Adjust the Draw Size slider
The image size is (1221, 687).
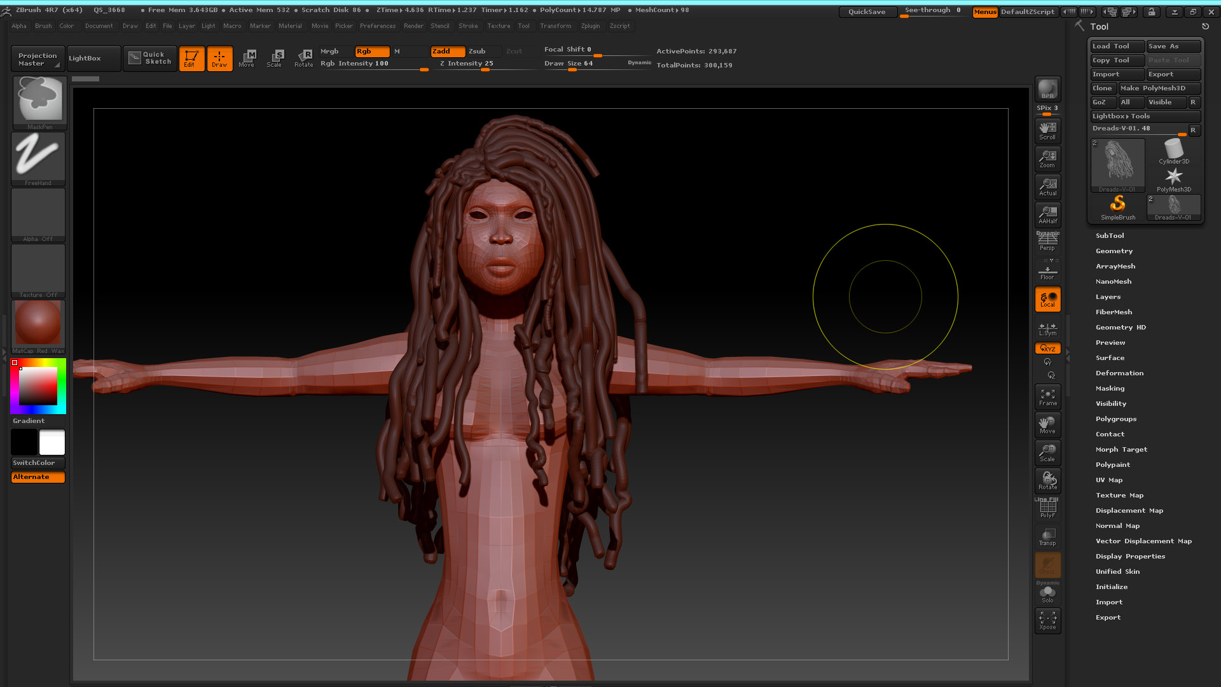(x=597, y=64)
